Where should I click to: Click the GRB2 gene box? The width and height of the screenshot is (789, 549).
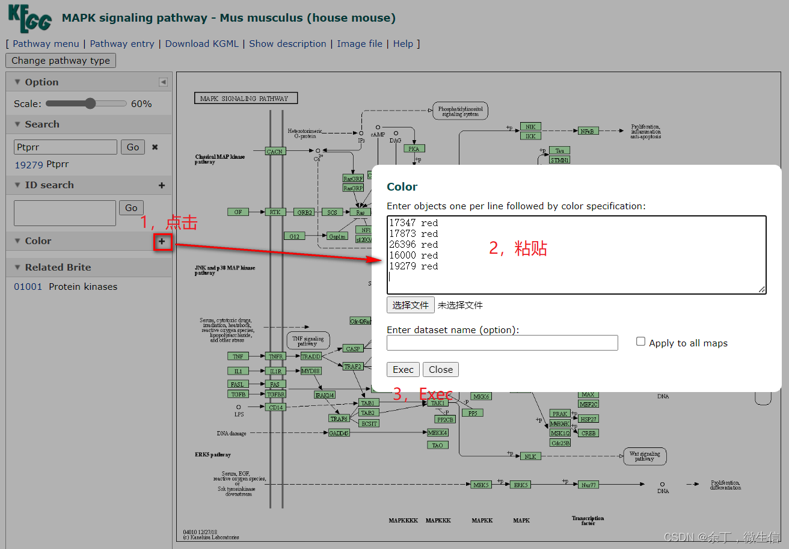305,212
